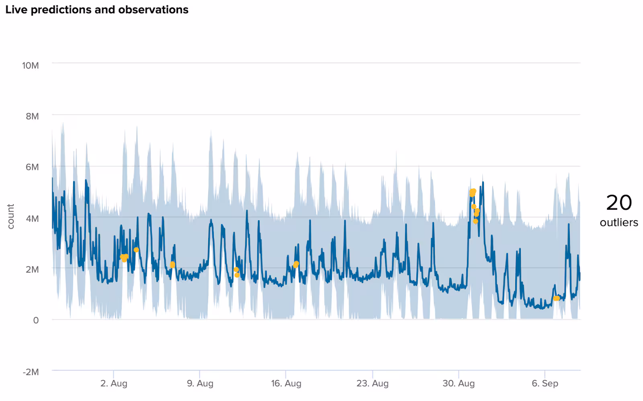Viewport: 643px width, 401px height.
Task: Click the "23. Aug" x-axis date label
Action: (x=372, y=383)
